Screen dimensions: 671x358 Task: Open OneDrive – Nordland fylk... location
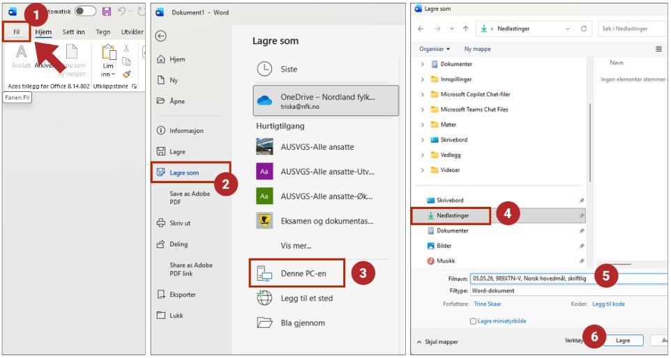pos(326,101)
